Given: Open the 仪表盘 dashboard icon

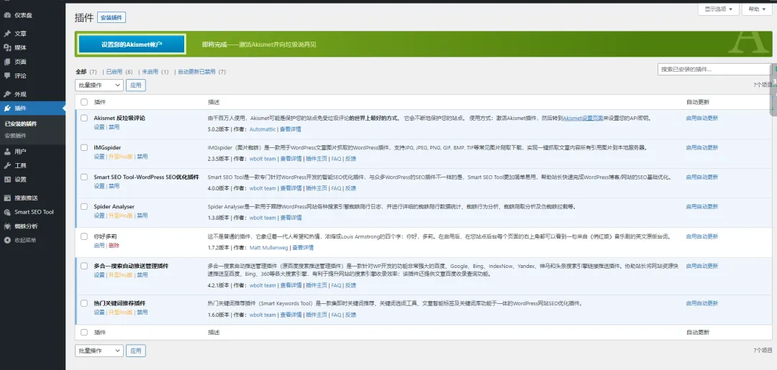Looking at the screenshot, I should 7,15.
